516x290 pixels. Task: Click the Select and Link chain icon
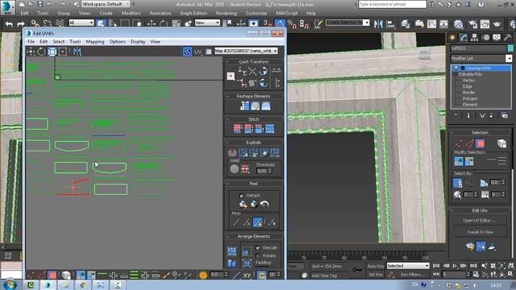[35, 23]
